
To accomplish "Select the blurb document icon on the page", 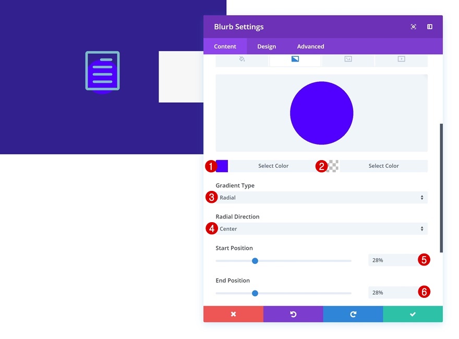I will (102, 70).
